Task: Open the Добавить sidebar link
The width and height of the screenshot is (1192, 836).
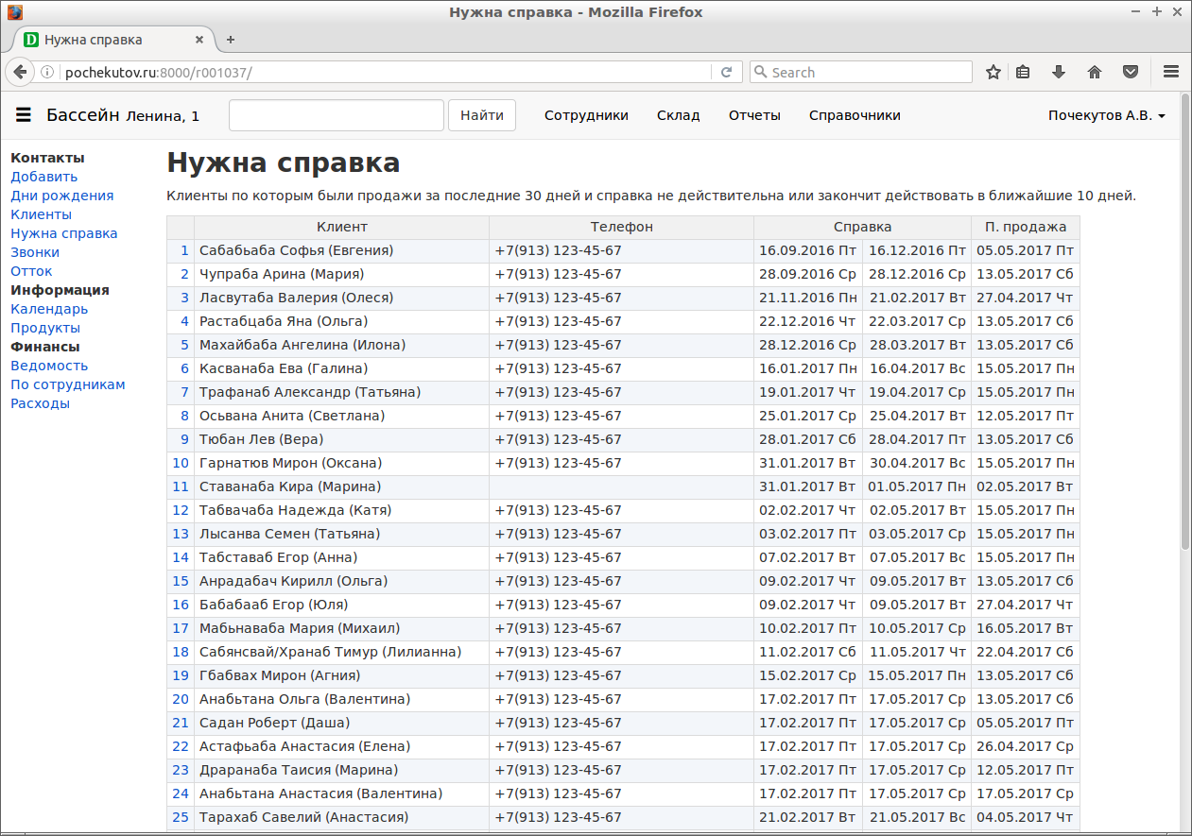Action: click(x=44, y=177)
